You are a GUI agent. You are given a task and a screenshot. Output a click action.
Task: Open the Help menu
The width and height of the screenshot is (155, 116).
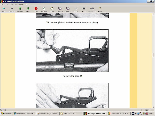27,4
